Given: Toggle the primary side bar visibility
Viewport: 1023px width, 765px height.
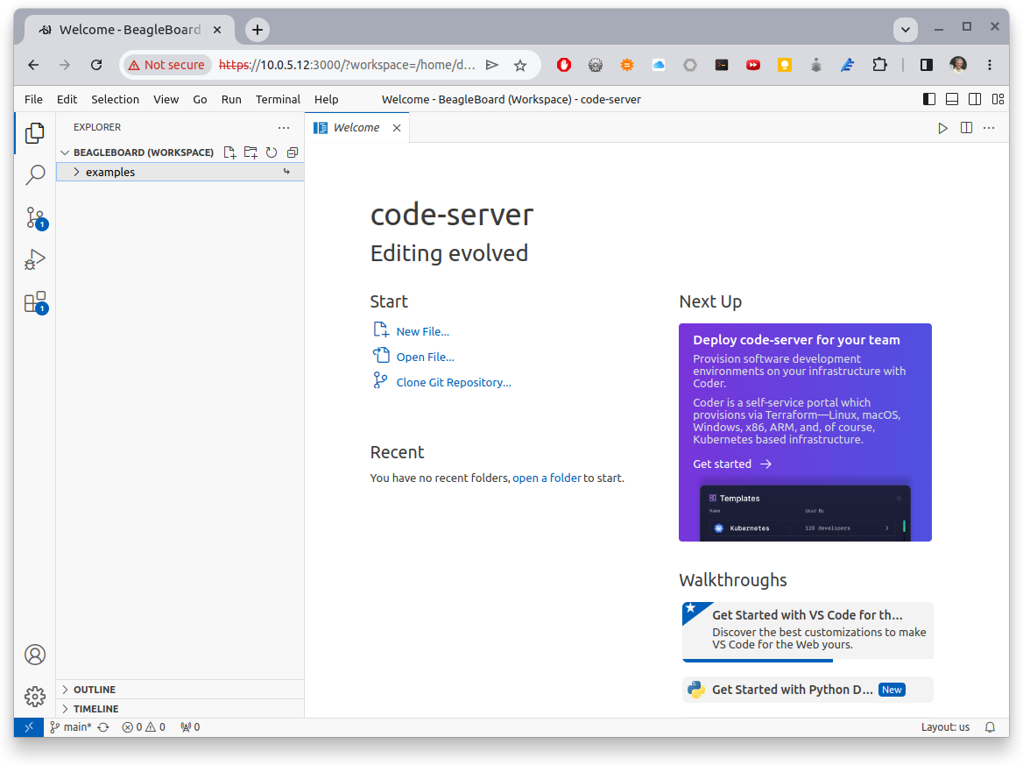Looking at the screenshot, I should [929, 100].
